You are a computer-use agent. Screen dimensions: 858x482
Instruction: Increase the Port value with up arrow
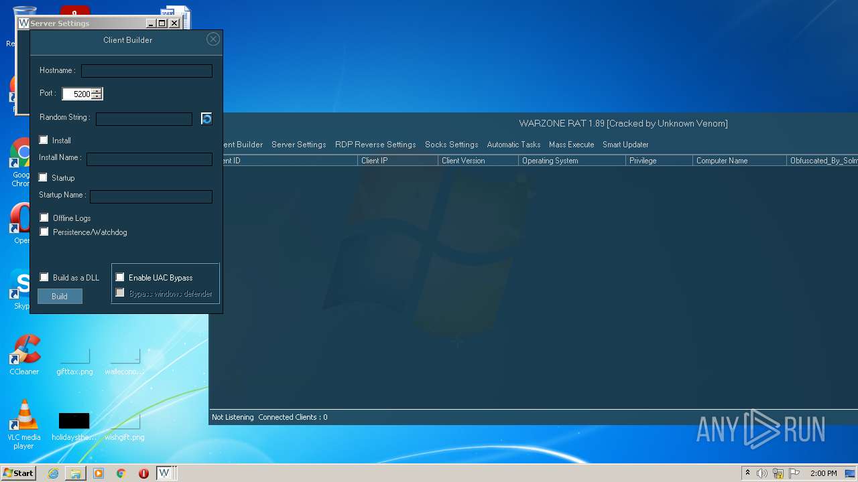click(97, 91)
